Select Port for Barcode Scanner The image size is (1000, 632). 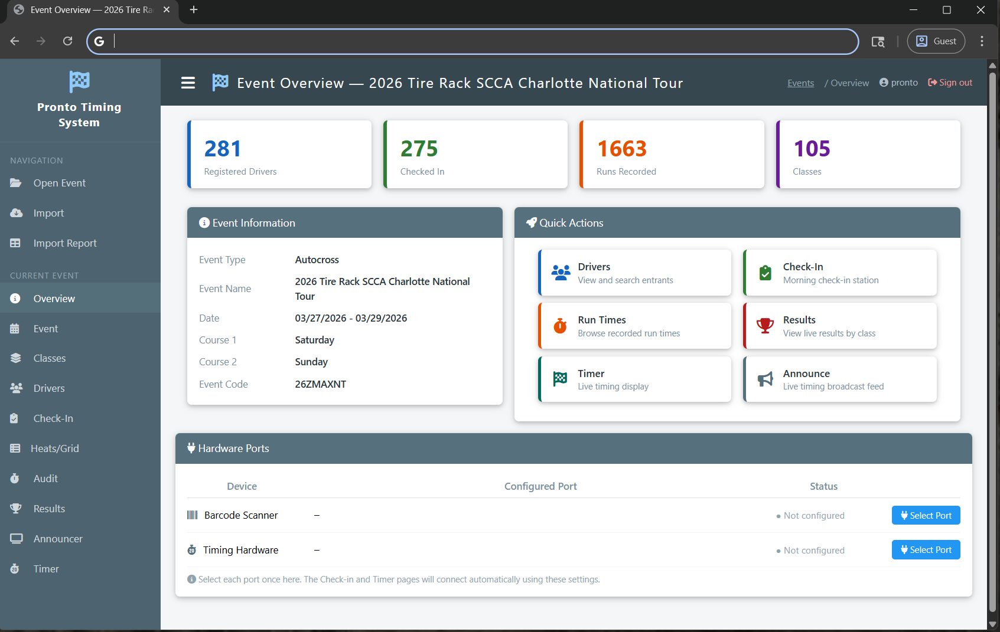pos(926,515)
